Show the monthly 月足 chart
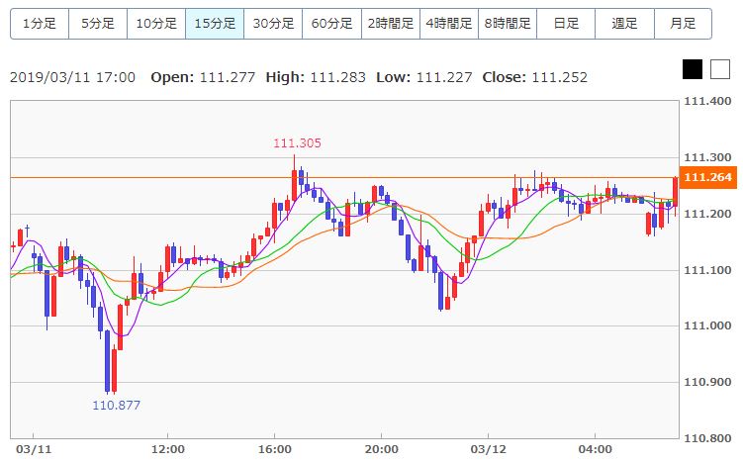Image resolution: width=743 pixels, height=463 pixels. pos(683,23)
